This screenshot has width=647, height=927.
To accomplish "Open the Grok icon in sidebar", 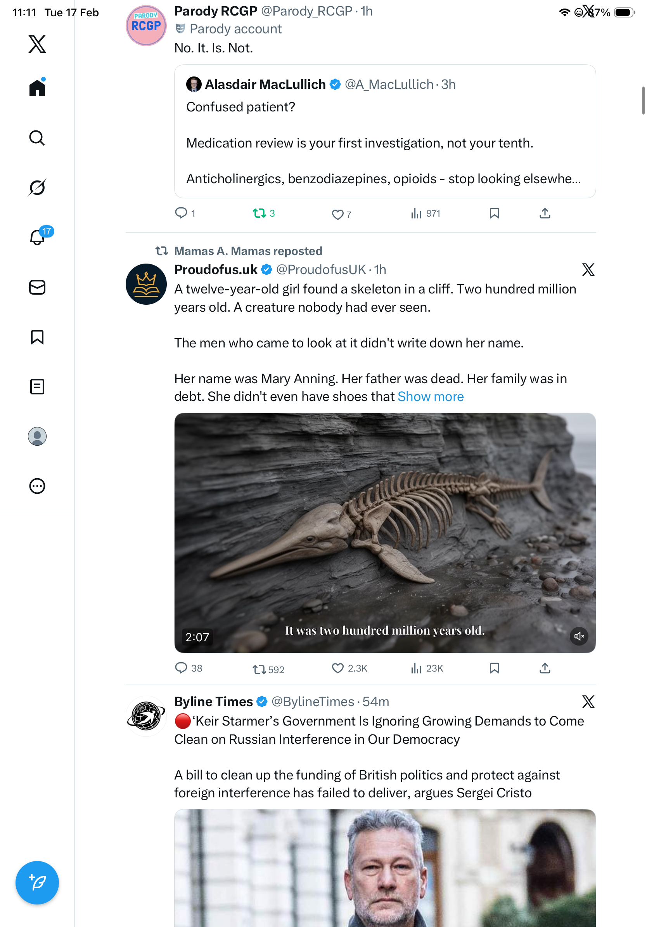I will point(37,187).
